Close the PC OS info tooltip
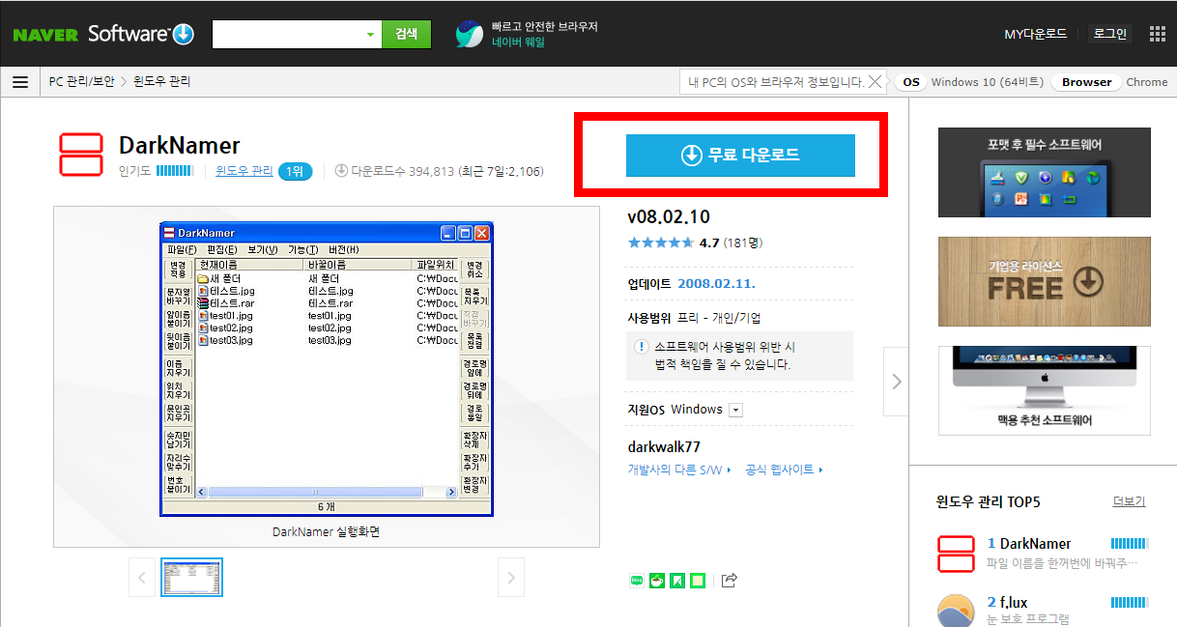Image resolution: width=1177 pixels, height=627 pixels. [875, 82]
